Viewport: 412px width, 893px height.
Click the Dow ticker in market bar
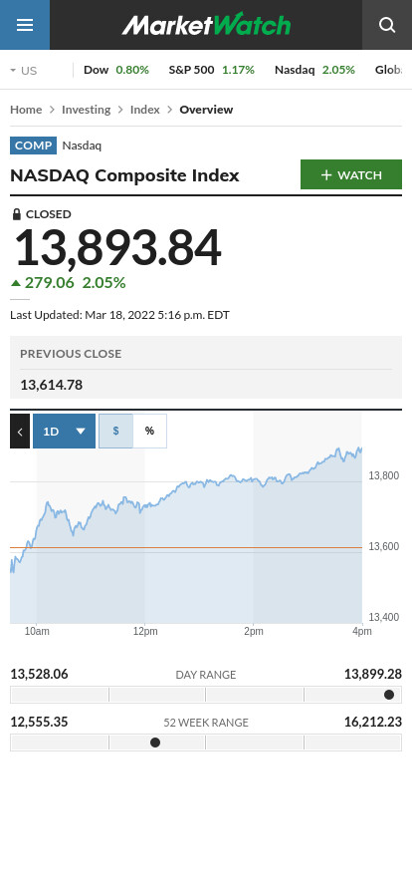click(x=116, y=70)
